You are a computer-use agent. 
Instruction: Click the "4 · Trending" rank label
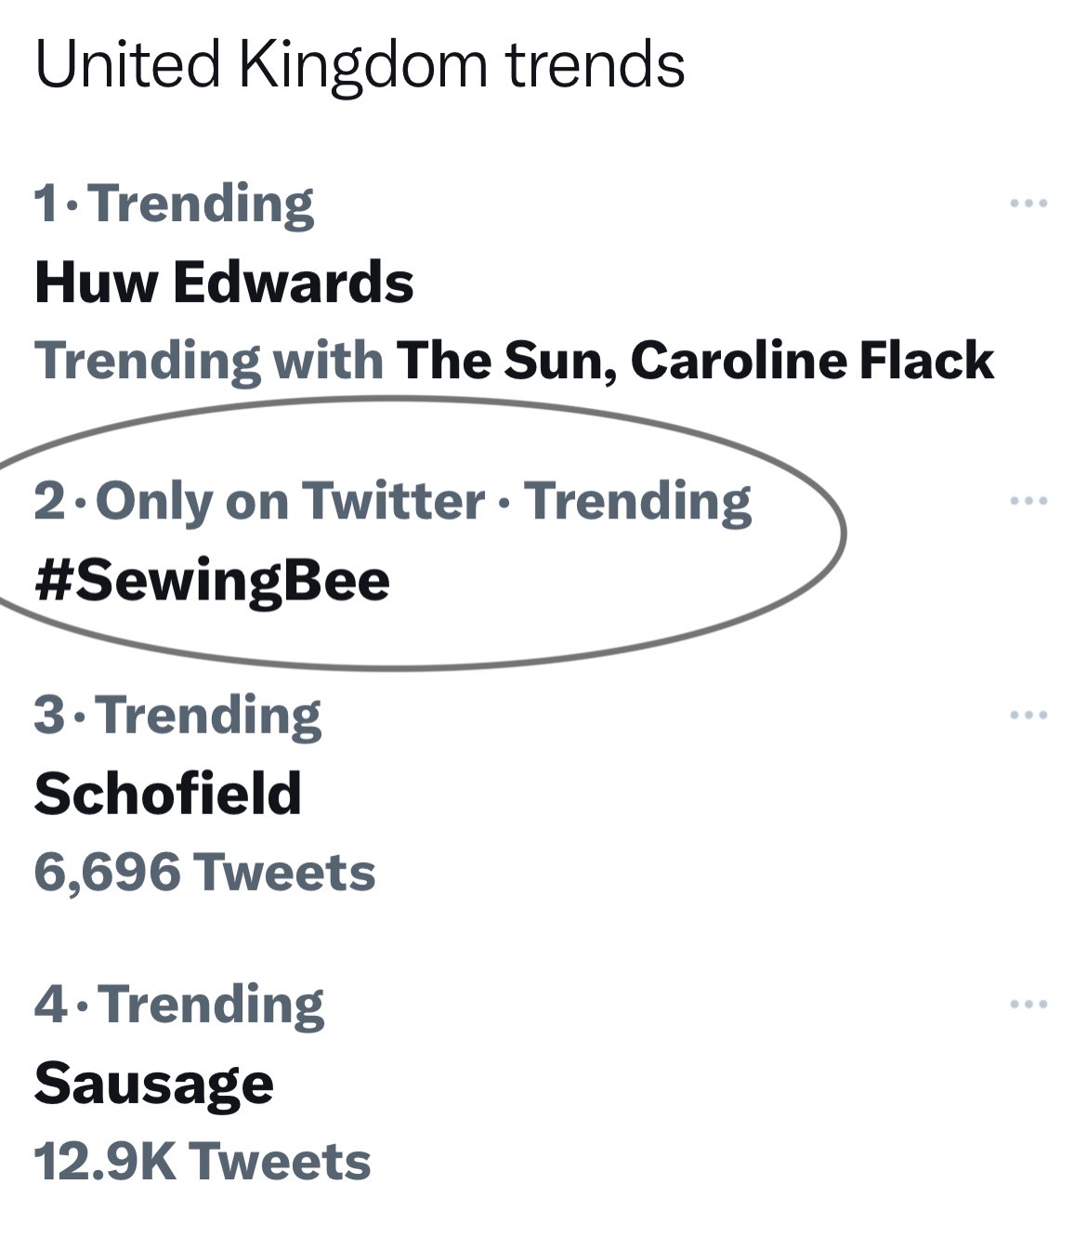pyautogui.click(x=179, y=1005)
